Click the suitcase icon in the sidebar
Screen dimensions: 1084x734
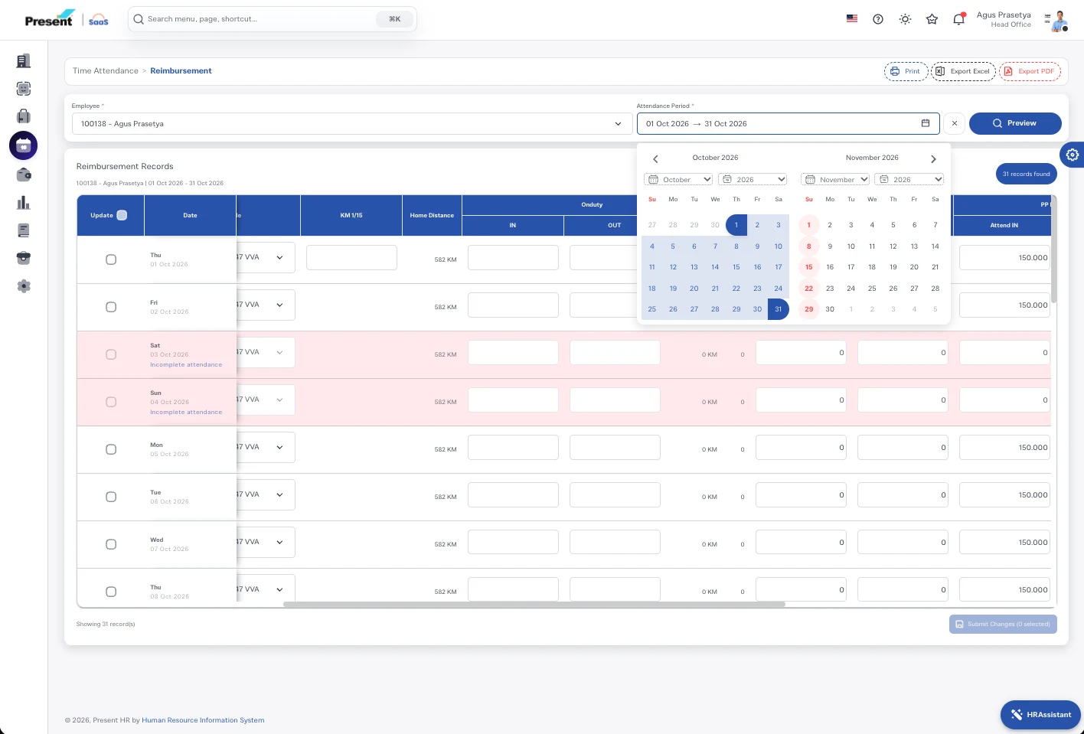point(24,116)
